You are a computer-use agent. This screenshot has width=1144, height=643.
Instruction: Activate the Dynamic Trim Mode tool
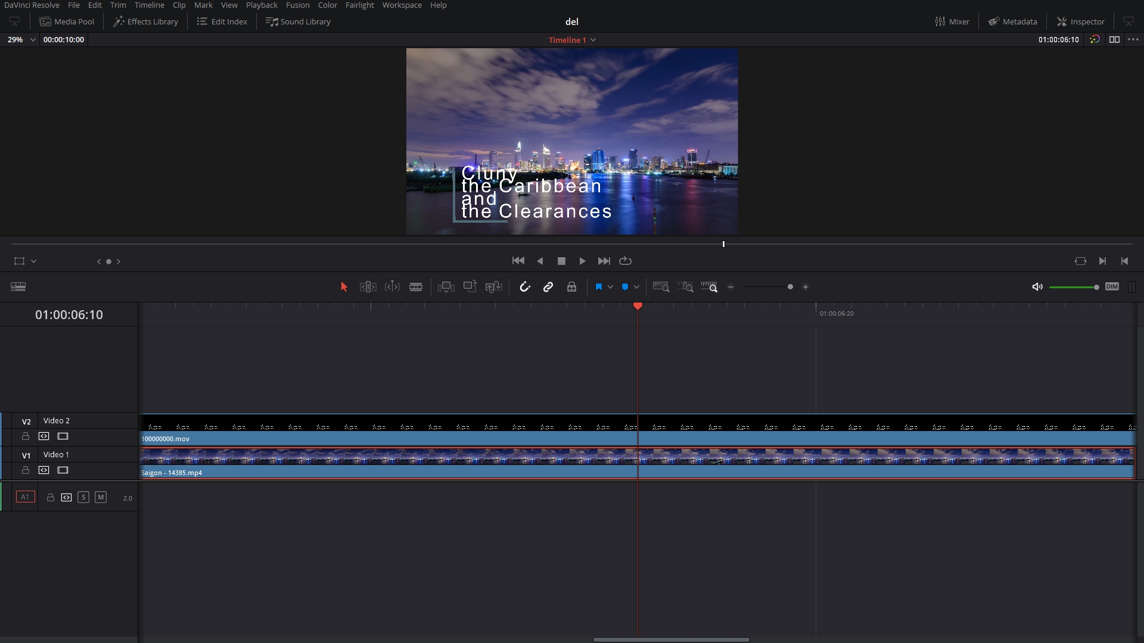coord(392,287)
